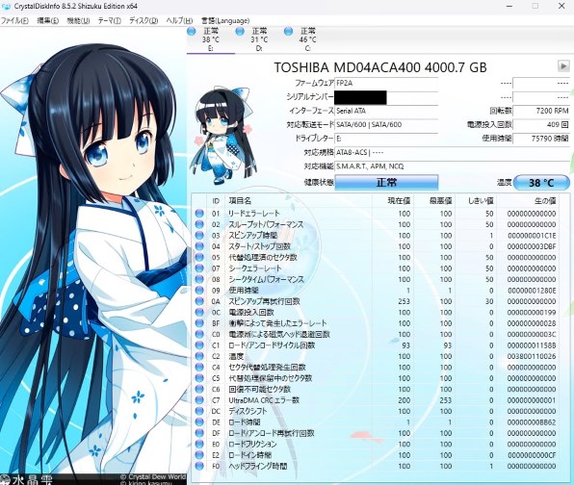Click status orb for ID C2 温度 row

click(x=199, y=356)
